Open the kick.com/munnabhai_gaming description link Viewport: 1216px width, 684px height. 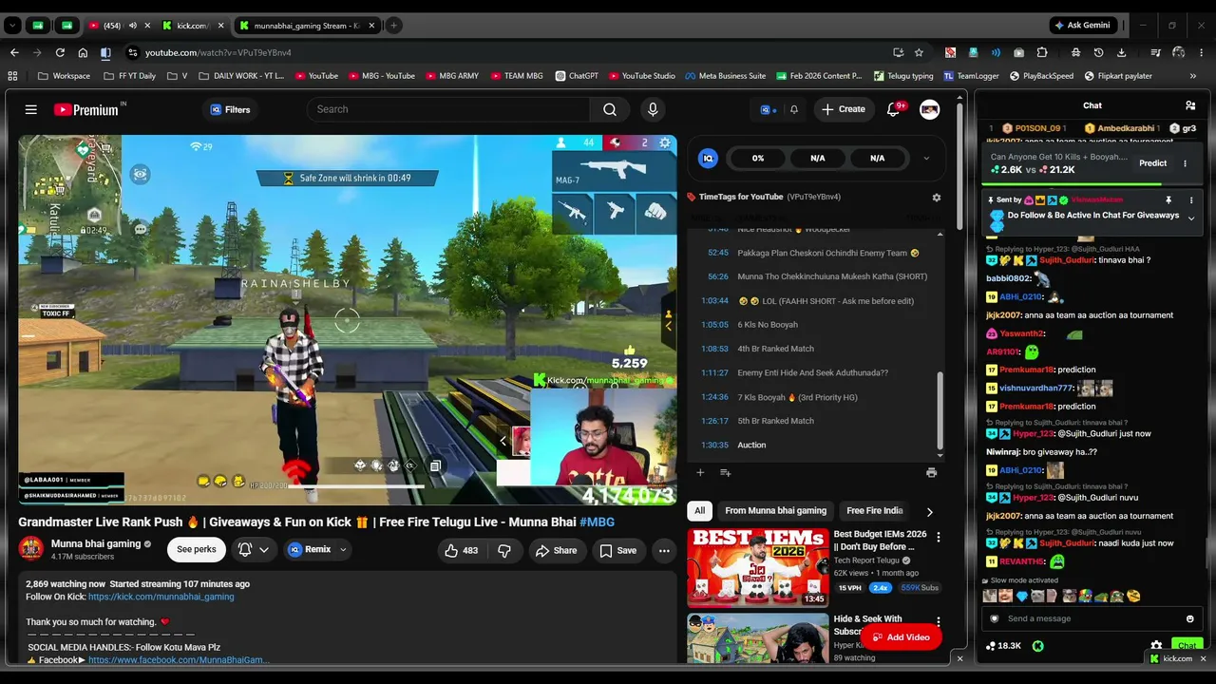(x=161, y=598)
